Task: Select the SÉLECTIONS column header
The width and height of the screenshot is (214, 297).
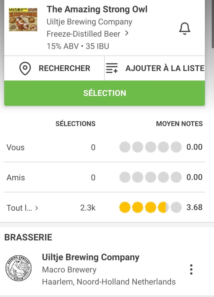Action: 75,124
